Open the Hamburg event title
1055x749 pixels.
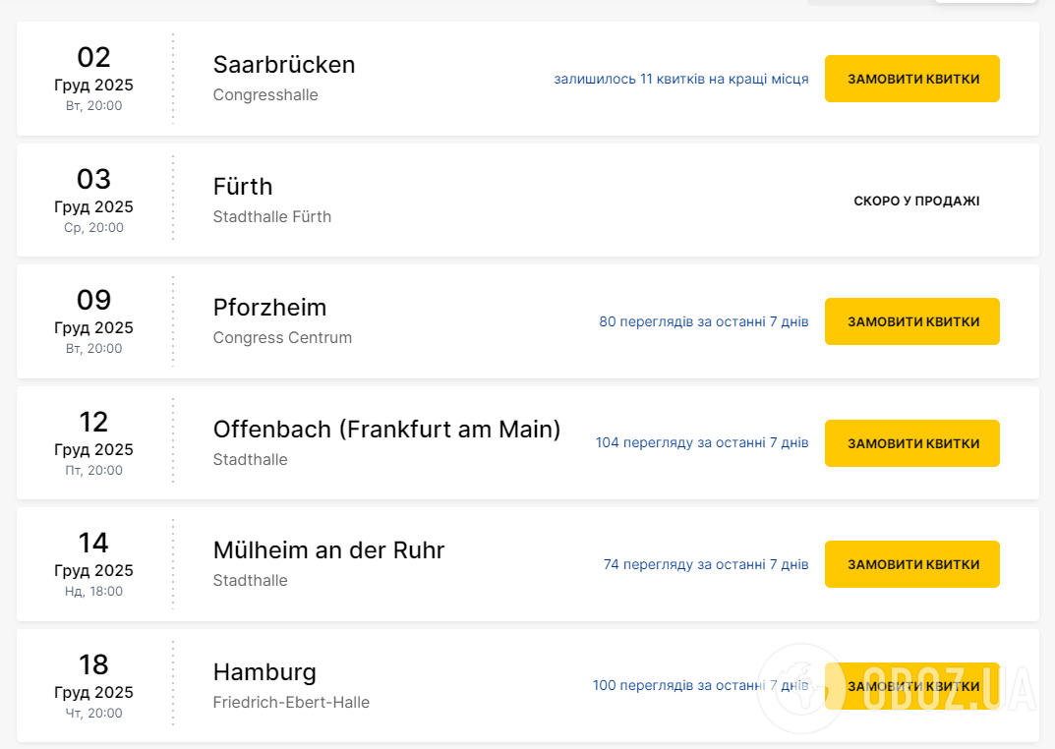point(264,672)
